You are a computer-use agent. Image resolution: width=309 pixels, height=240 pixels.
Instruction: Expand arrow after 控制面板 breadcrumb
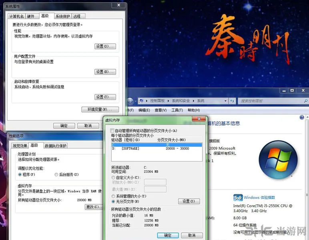168,101
